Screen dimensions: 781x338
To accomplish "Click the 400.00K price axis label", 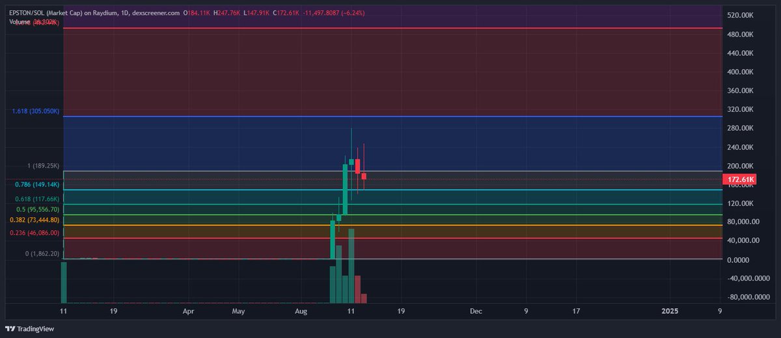I will click(741, 71).
